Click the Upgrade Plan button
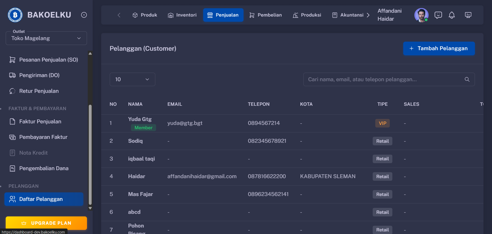 point(46,223)
